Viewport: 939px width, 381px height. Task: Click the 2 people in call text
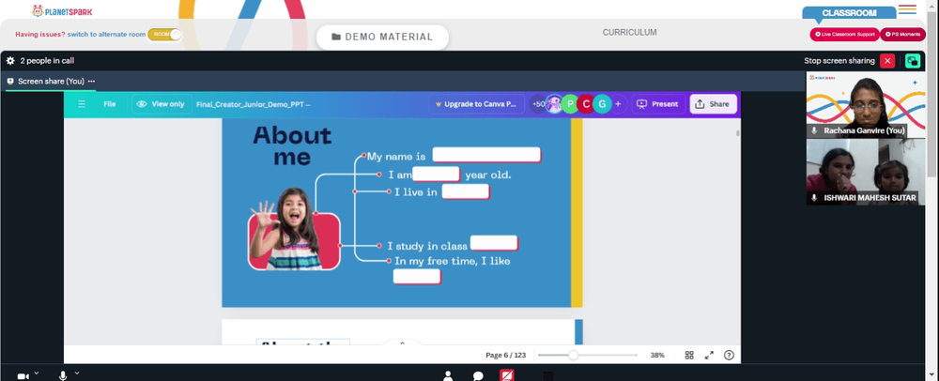tap(47, 60)
